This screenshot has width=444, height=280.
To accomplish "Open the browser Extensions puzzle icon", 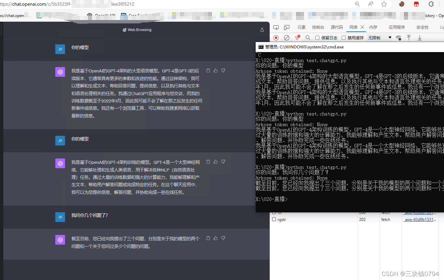I will [431, 4].
